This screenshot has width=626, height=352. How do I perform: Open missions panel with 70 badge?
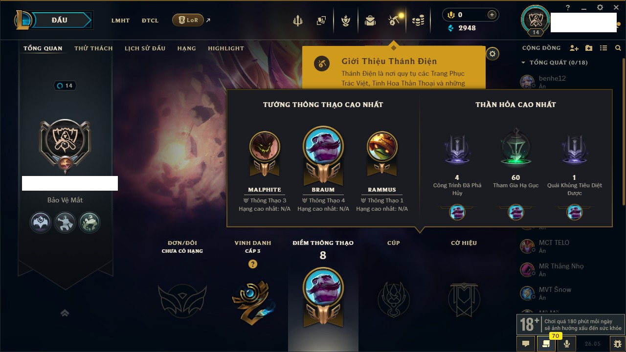[546, 343]
